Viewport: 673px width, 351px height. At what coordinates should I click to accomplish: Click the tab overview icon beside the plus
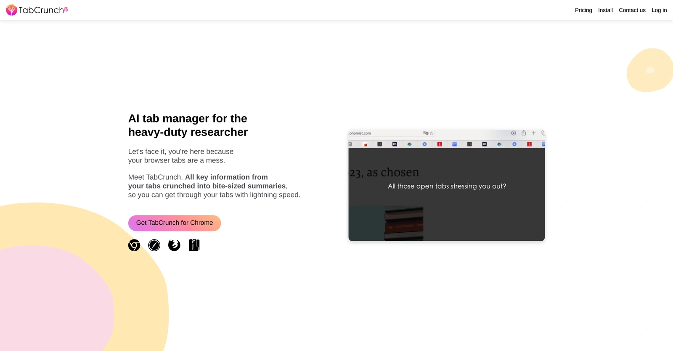543,133
